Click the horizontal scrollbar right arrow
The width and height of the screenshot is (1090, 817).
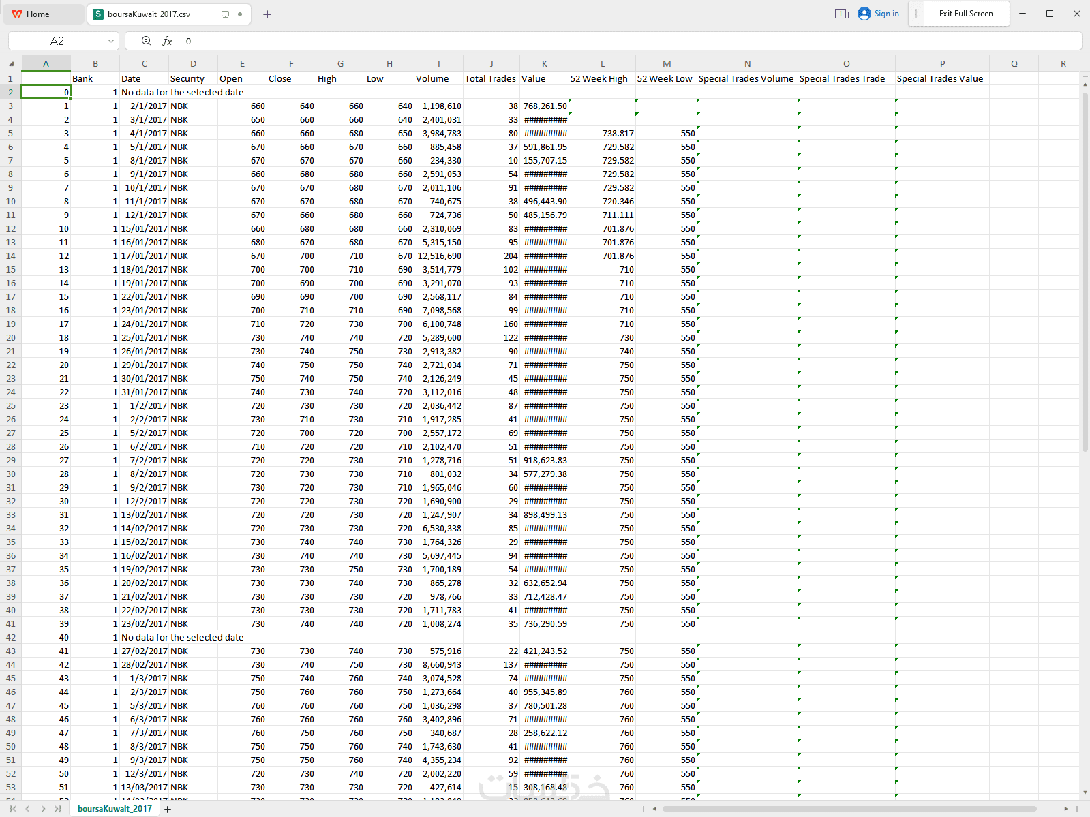coord(1066,809)
